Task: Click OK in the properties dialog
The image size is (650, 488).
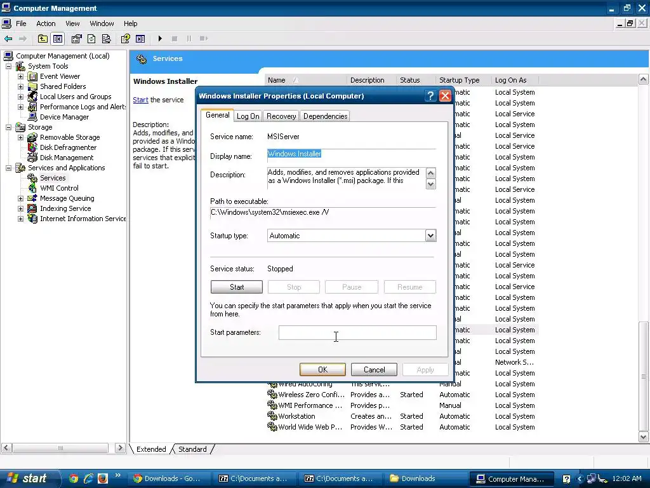Action: point(322,369)
